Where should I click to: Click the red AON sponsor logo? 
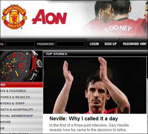coord(49,17)
